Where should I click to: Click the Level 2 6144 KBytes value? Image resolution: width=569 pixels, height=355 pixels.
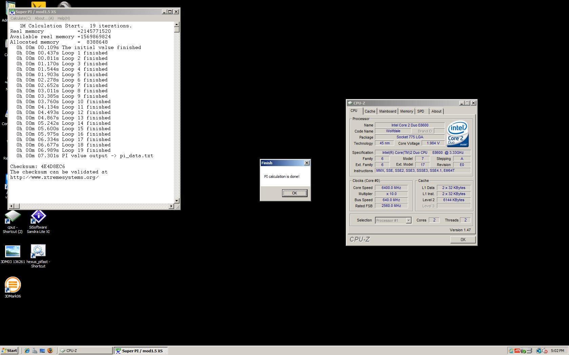coord(454,200)
